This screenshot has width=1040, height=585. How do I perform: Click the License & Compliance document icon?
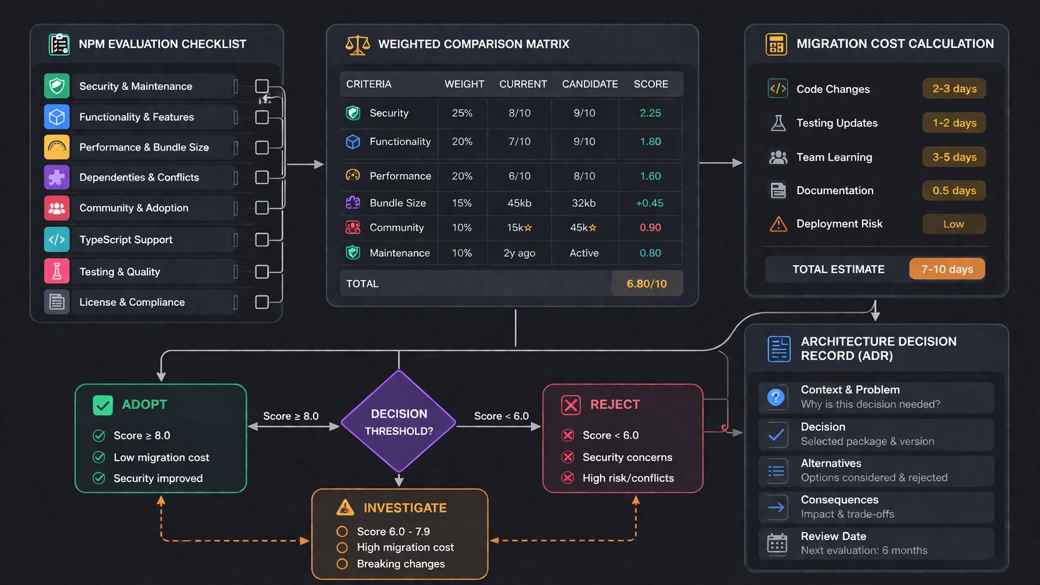click(x=57, y=302)
